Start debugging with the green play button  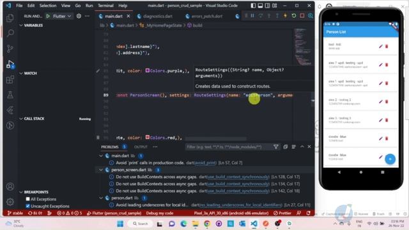(48, 16)
